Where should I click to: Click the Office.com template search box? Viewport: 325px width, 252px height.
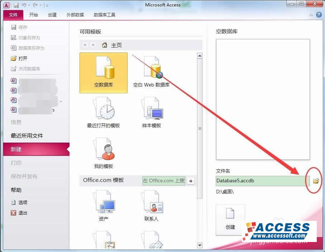[164, 181]
